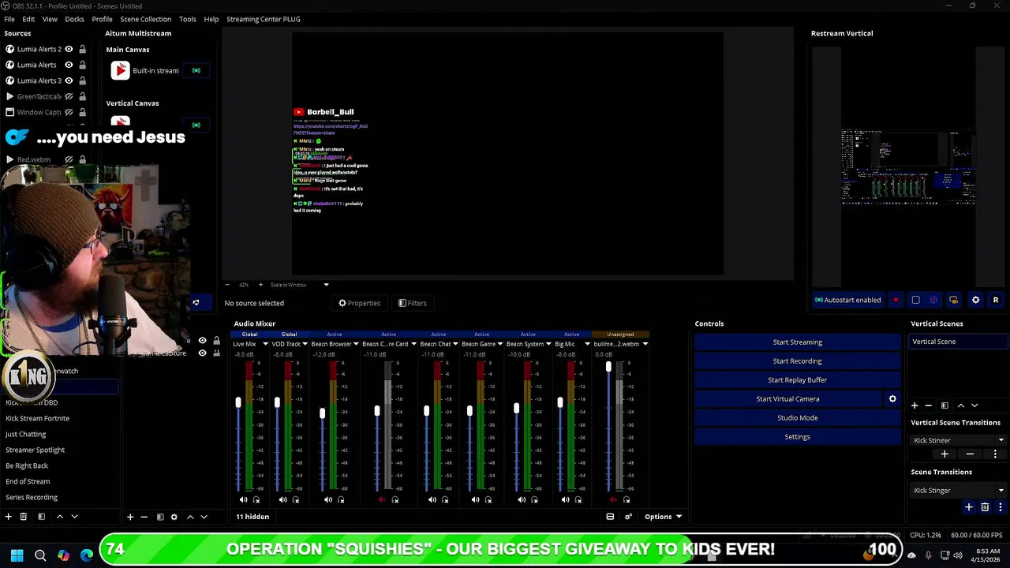
Task: Click Start Recording
Action: click(x=797, y=361)
